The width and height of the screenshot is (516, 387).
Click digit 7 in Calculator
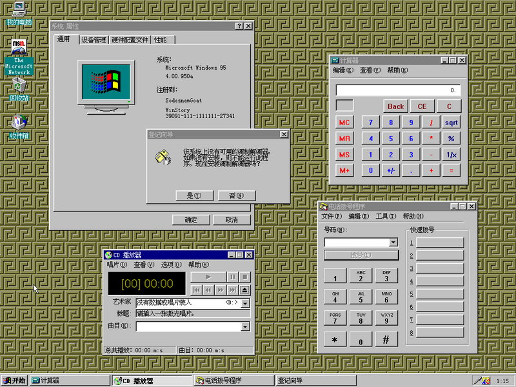pos(370,123)
